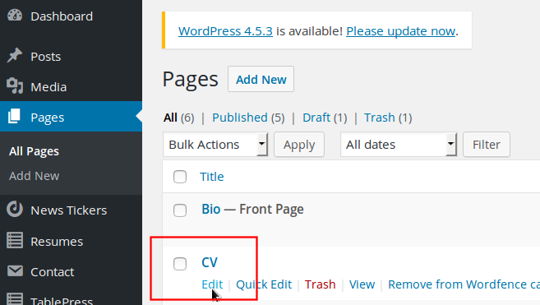
Task: Check the CV page checkbox
Action: point(180,264)
